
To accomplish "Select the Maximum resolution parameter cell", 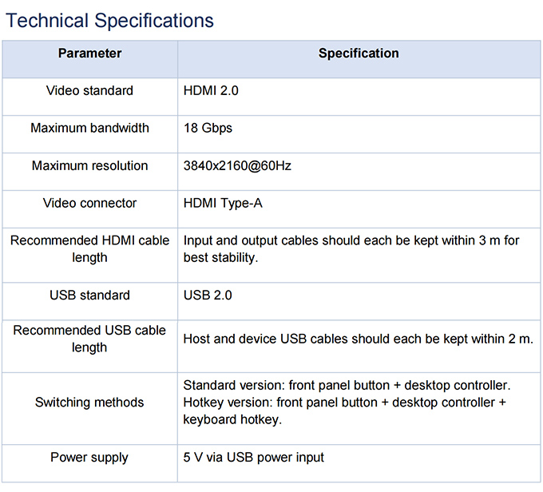I will pyautogui.click(x=90, y=166).
